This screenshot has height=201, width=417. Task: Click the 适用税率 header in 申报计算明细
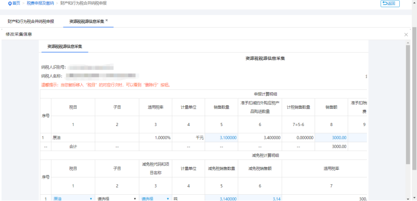pos(156,107)
